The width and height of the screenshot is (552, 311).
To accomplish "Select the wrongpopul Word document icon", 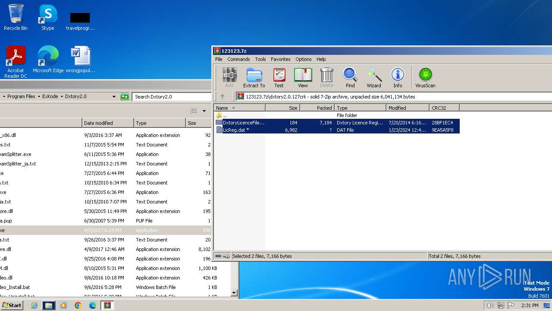I will click(x=80, y=59).
